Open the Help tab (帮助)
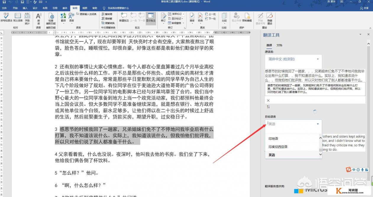 (95, 8)
